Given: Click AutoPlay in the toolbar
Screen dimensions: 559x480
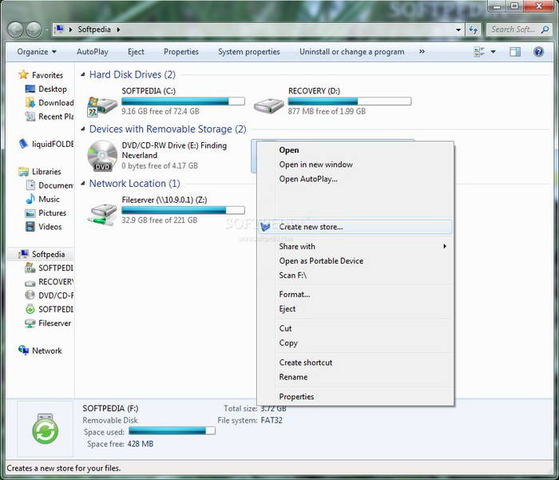Looking at the screenshot, I should pos(93,52).
